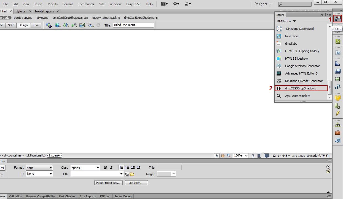This screenshot has width=343, height=199.
Task: Select li.span4 tag in tag selector
Action: pos(54,155)
